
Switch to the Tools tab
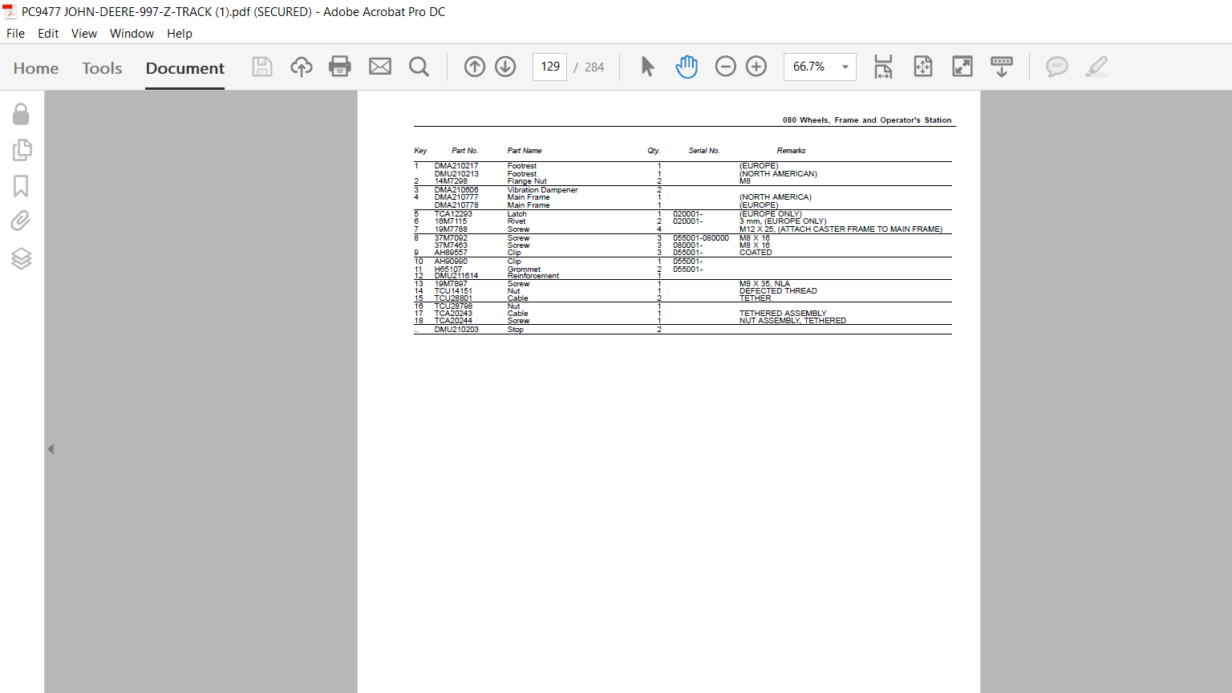102,68
